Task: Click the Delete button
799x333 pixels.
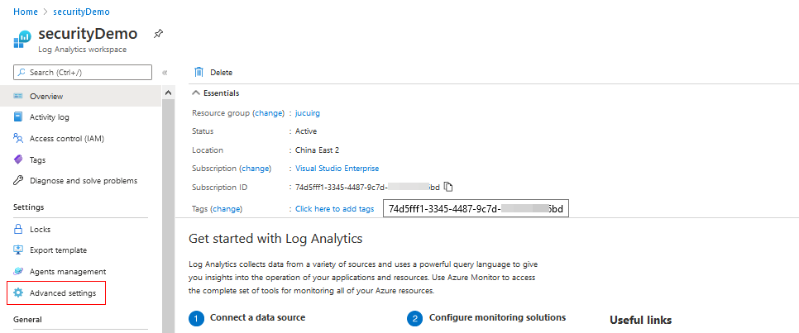Action: (213, 73)
